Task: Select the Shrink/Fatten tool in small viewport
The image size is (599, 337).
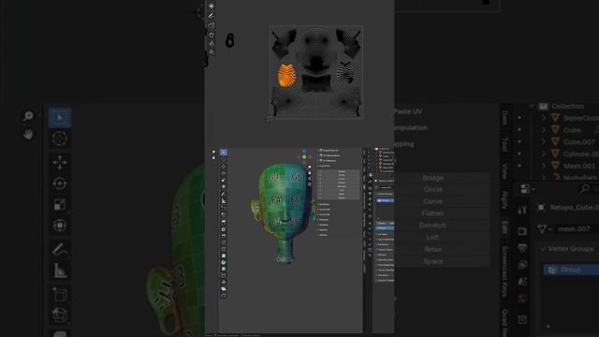Action: (224, 282)
